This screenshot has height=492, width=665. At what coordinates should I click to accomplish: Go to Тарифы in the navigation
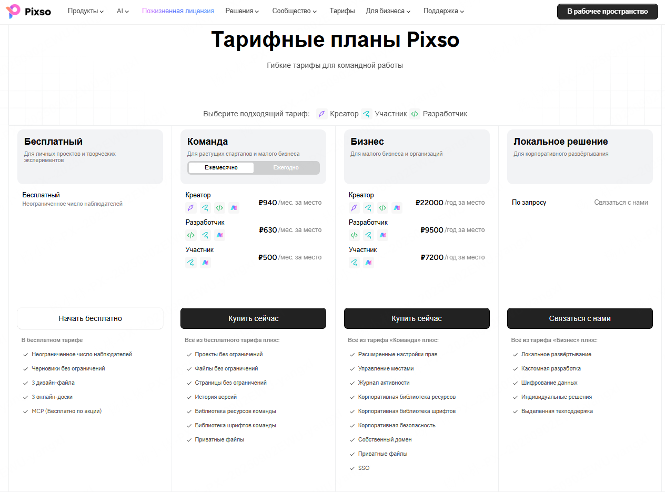click(342, 11)
